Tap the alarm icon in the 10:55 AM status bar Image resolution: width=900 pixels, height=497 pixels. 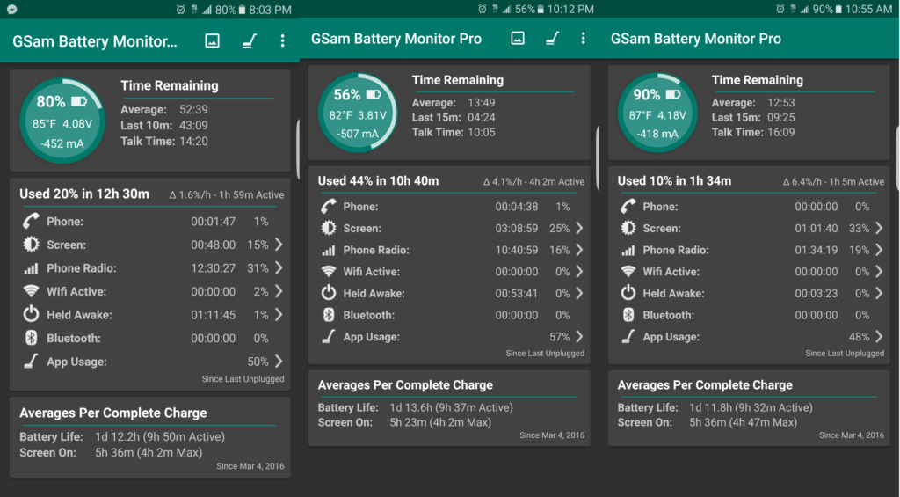click(780, 9)
